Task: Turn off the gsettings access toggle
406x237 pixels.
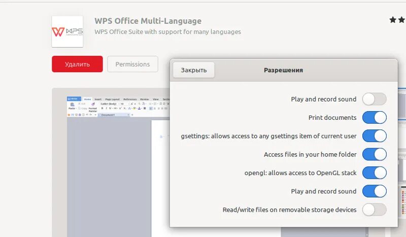Action: pos(375,136)
